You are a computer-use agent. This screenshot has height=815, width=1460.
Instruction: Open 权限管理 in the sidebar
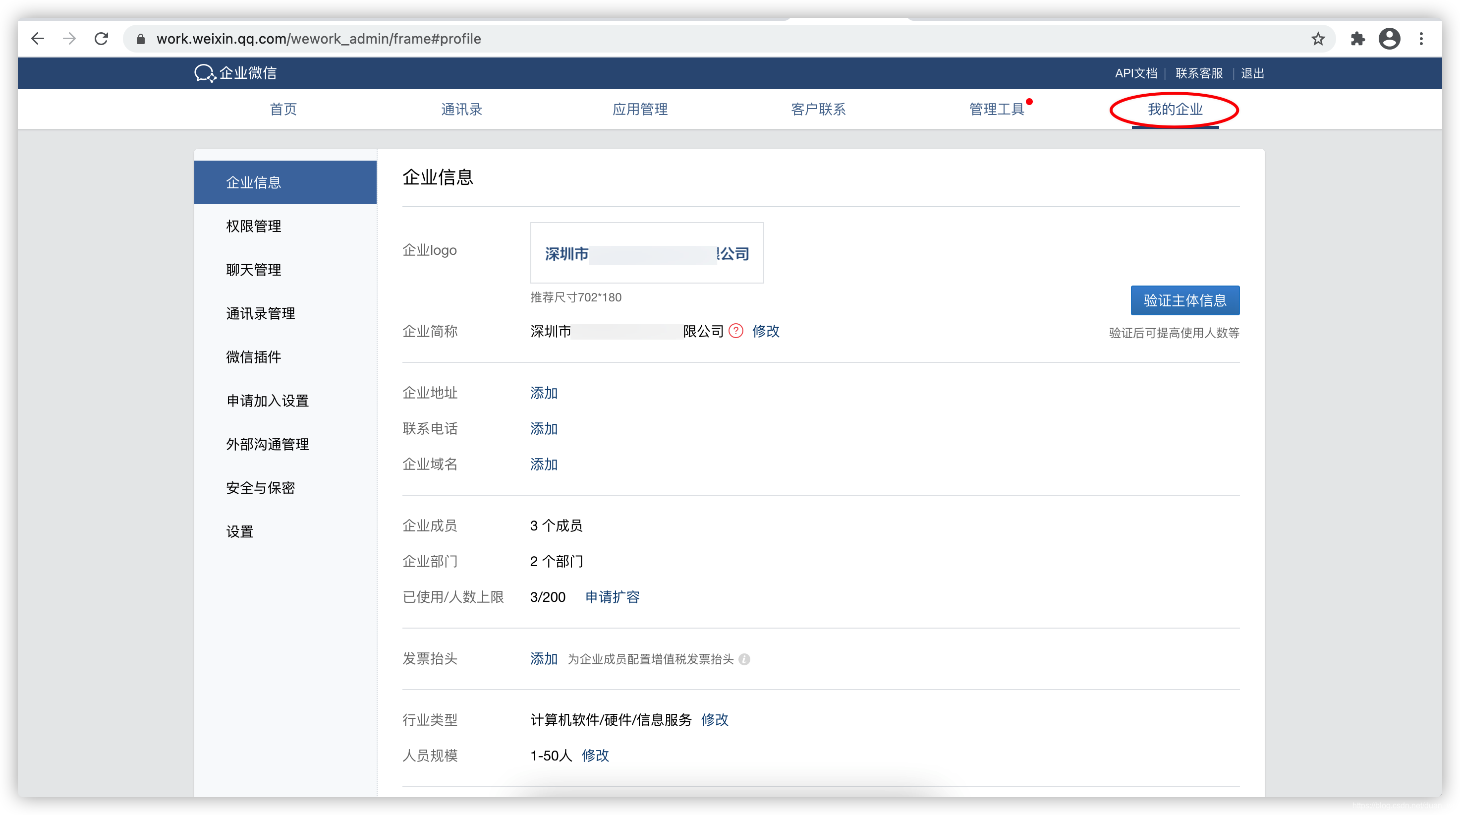pyautogui.click(x=285, y=226)
